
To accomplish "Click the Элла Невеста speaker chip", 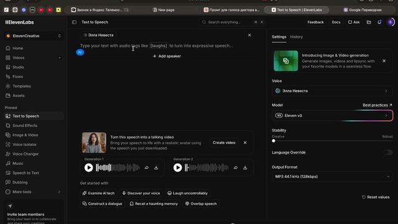I will (98, 35).
